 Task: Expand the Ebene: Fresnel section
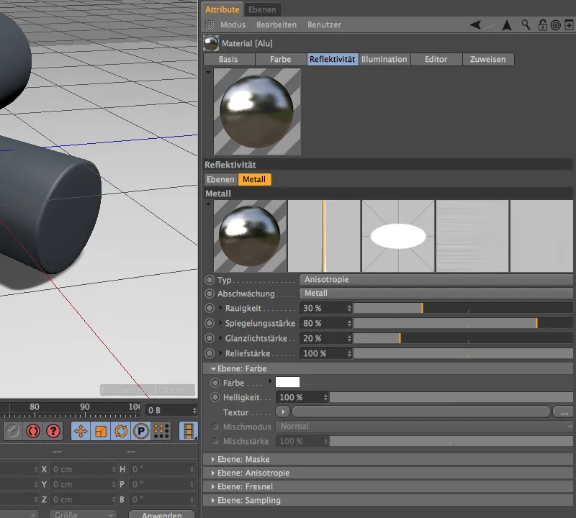(x=213, y=486)
